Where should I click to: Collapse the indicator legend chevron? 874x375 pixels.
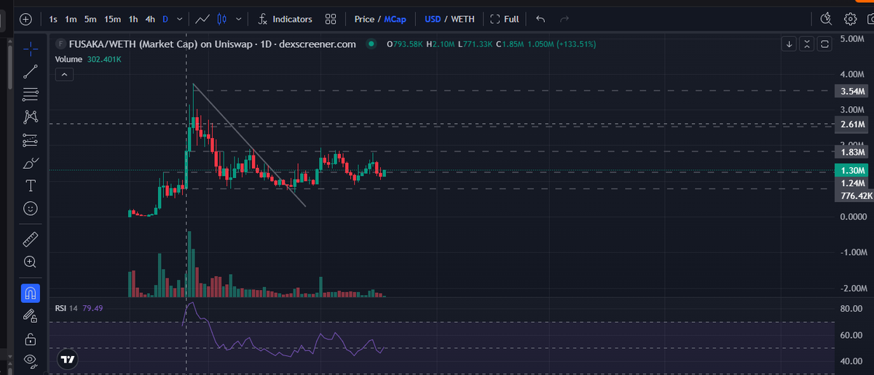(x=64, y=74)
